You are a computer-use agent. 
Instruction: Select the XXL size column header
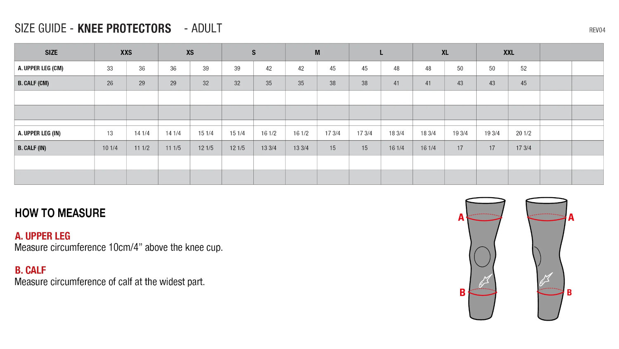508,52
